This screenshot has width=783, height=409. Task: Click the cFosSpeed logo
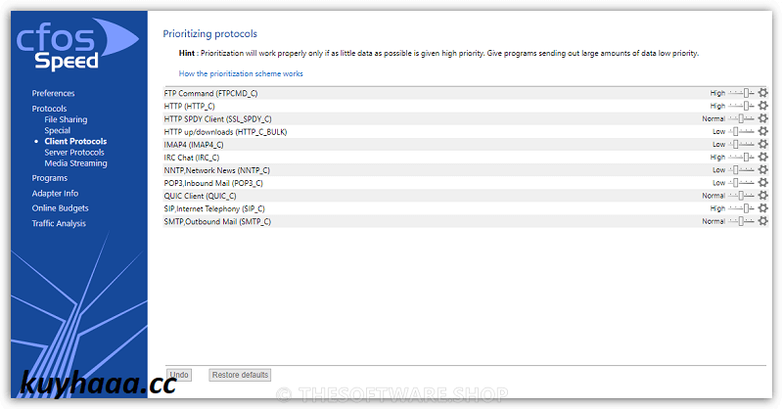click(x=77, y=44)
